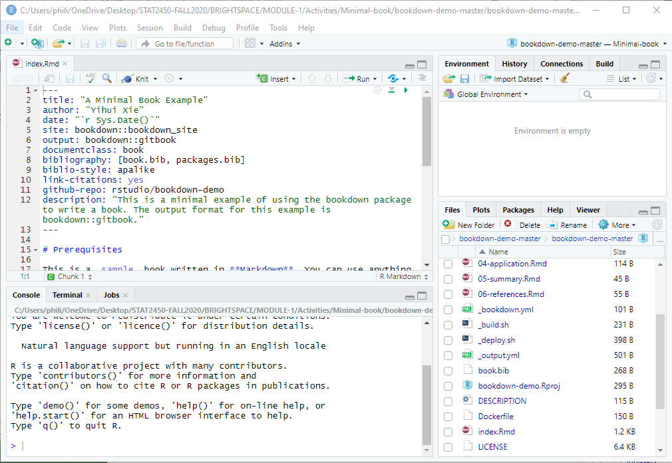Click the Save All documents icon
672x463 pixels.
[101, 43]
